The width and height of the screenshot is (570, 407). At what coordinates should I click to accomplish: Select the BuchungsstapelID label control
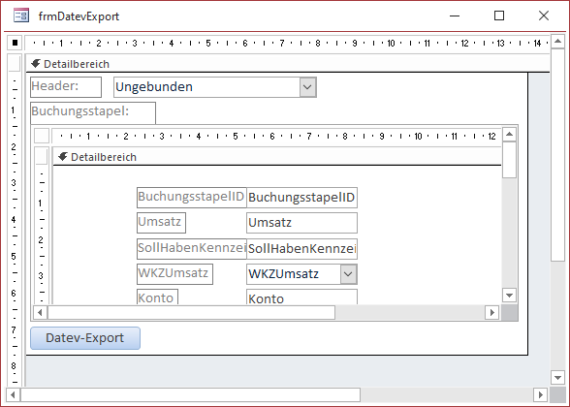point(192,198)
